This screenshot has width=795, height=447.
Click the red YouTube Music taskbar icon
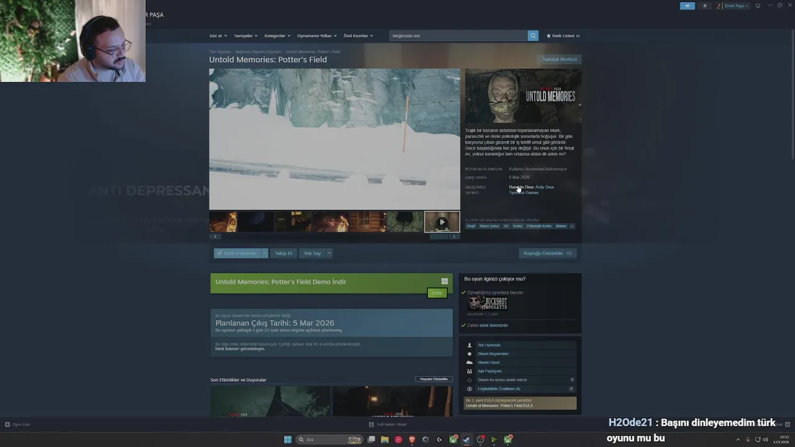click(398, 440)
